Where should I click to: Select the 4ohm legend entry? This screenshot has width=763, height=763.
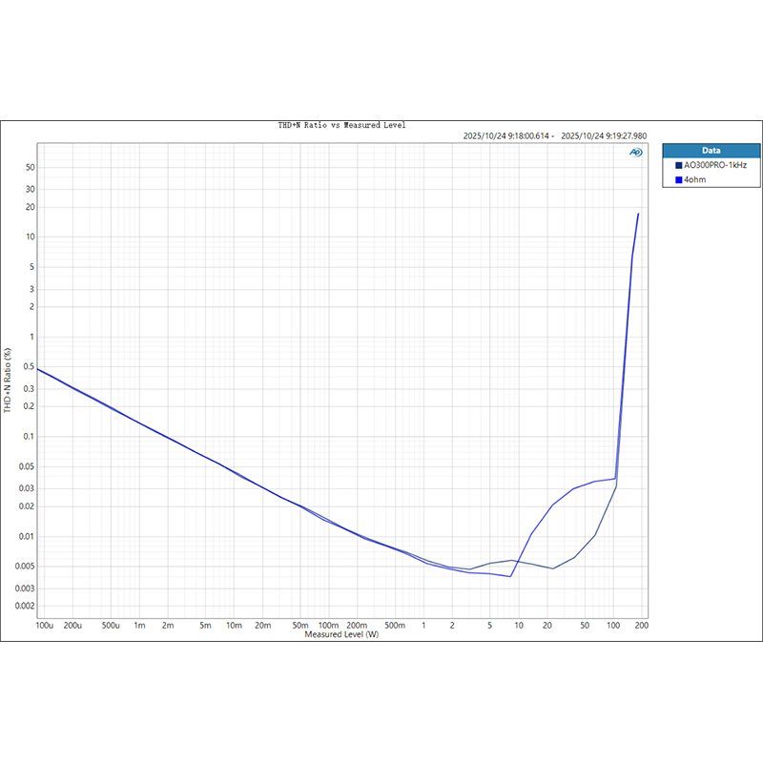[694, 179]
